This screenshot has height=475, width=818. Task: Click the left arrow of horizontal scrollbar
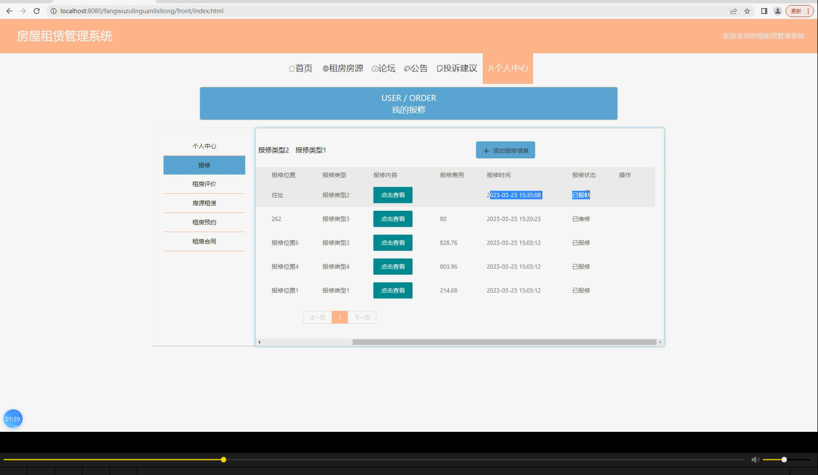[260, 342]
